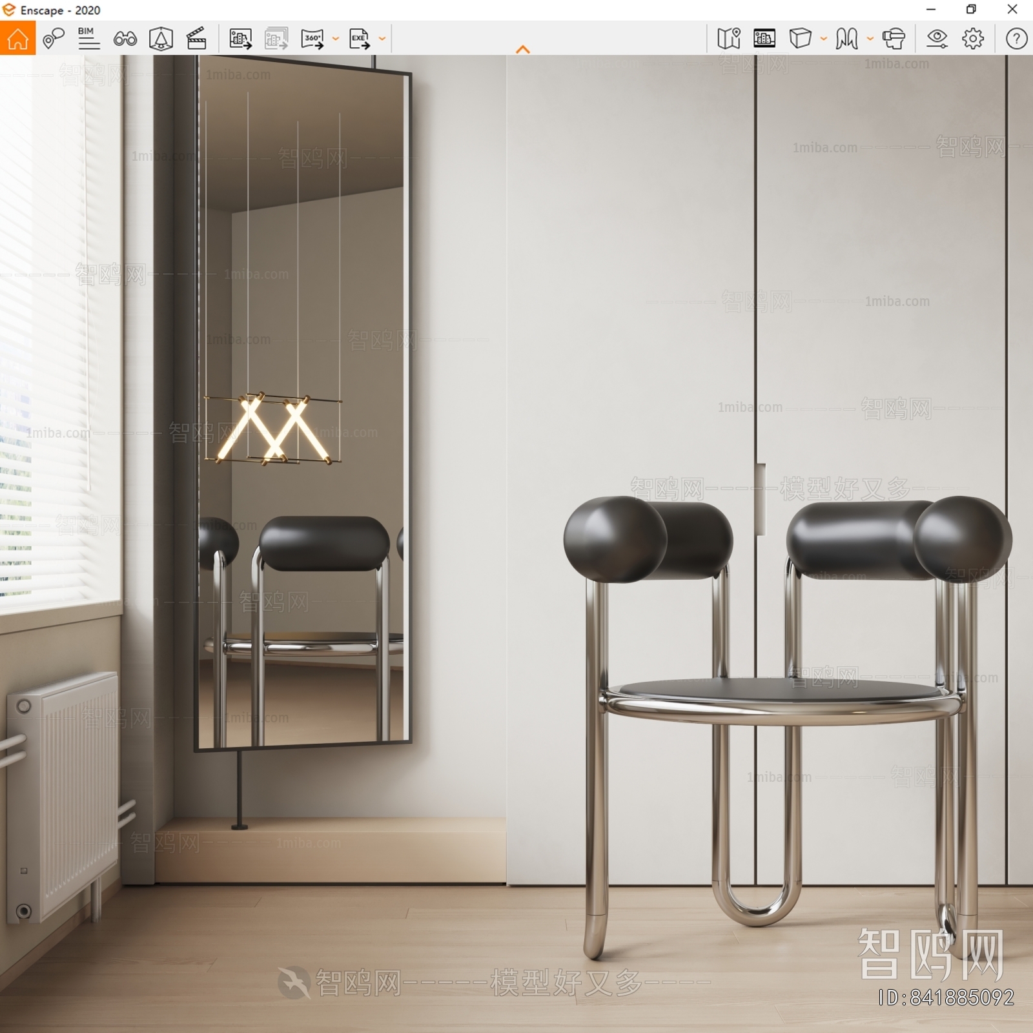
Task: Open 360° panorama export dropdown arrow
Action: pos(336,39)
